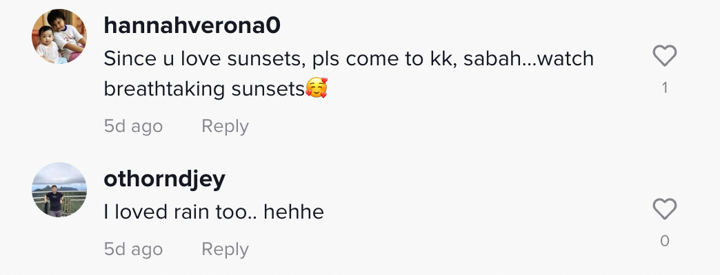Click the 5d ago timestamp under othorndjey
The width and height of the screenshot is (720, 275).
[133, 249]
